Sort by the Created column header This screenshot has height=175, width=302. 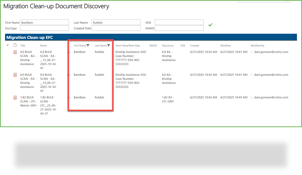[194, 46]
